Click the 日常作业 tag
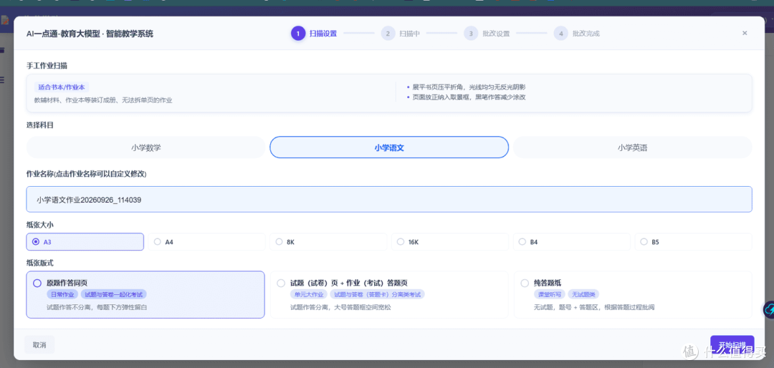 [62, 294]
